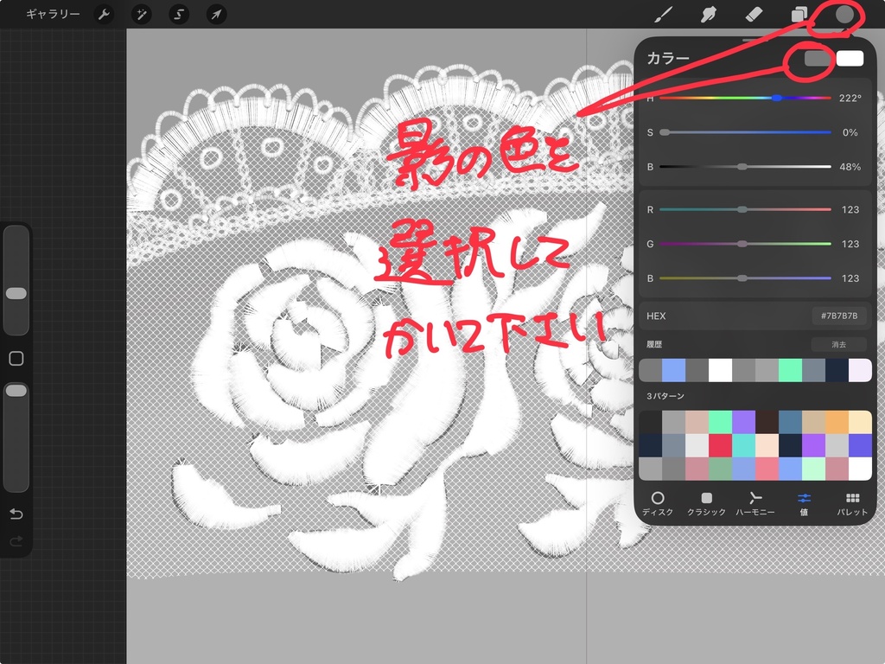Pick the mint green swatch in history
Viewport: 885px width, 664px height.
pyautogui.click(x=790, y=370)
